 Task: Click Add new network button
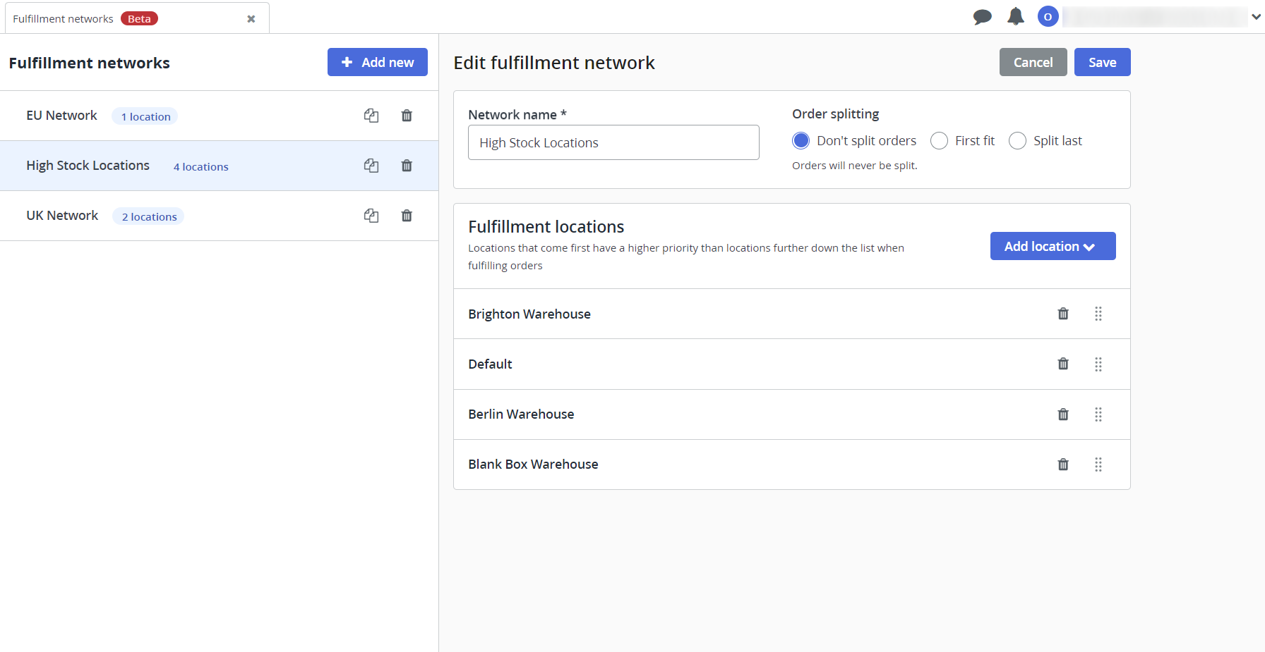(377, 62)
